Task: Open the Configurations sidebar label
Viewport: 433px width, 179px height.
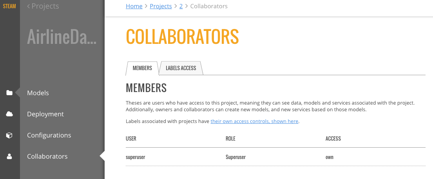Action: [x=49, y=136]
